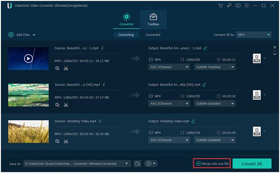Select the Beautiful ...p [HD].mp4 thumbnail
This screenshot has width=280, height=173.
pos(29,95)
